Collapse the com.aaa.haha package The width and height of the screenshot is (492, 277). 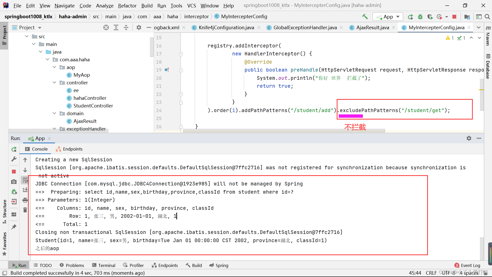(48, 60)
